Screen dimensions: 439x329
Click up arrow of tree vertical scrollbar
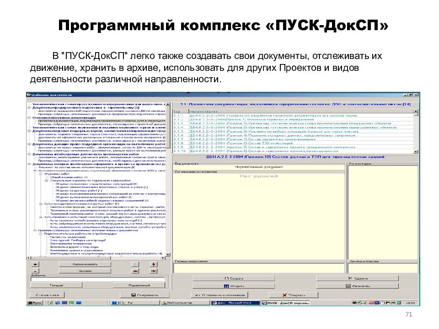(168, 104)
